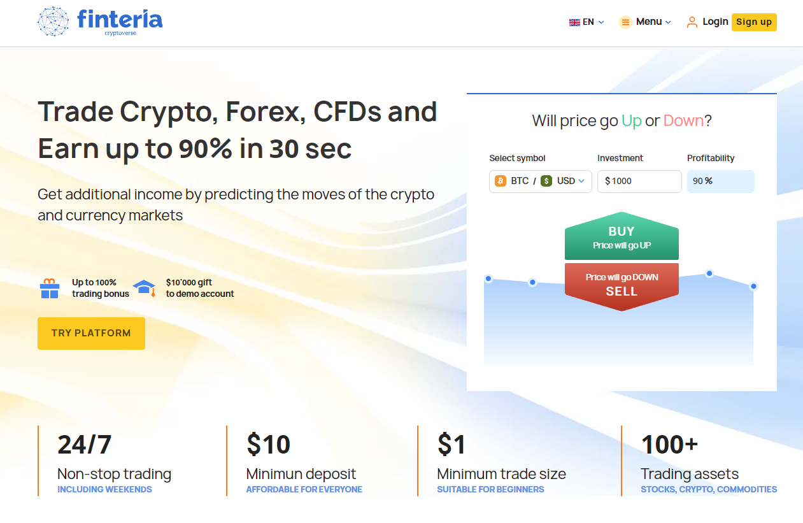Click the green dollar USD icon
This screenshot has width=803, height=523.
click(x=546, y=181)
